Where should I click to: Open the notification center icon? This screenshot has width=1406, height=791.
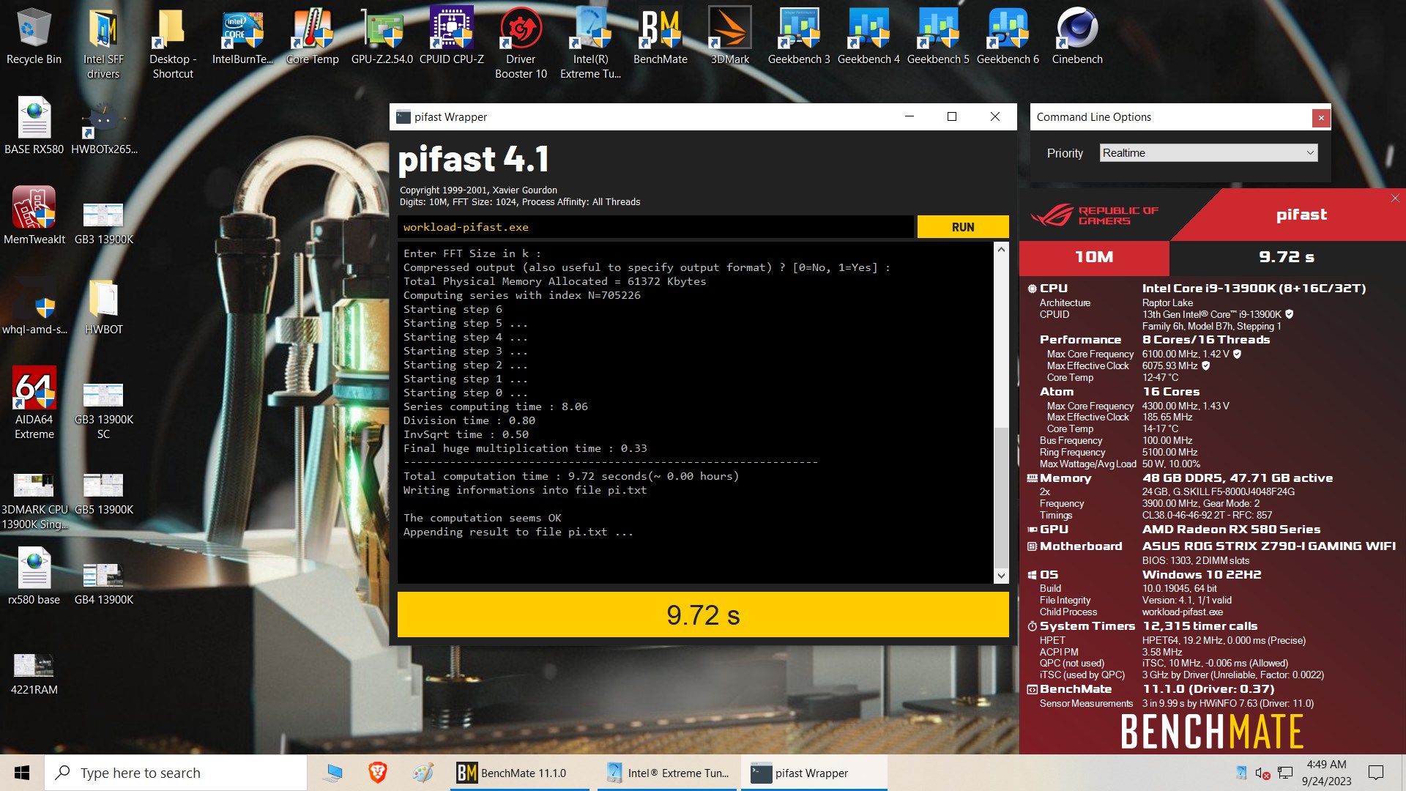[x=1376, y=773]
